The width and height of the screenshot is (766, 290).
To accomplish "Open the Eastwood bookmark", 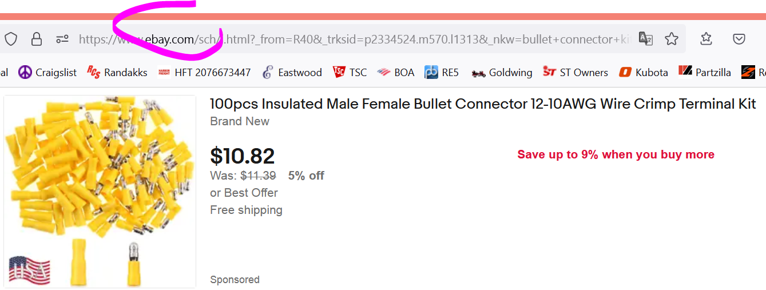I will (292, 73).
